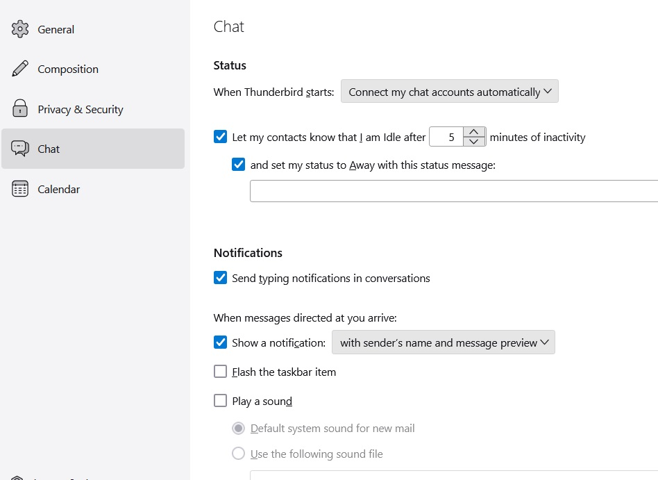Viewport: 658px width, 480px height.
Task: Select Default system sound radio button
Action: click(239, 428)
